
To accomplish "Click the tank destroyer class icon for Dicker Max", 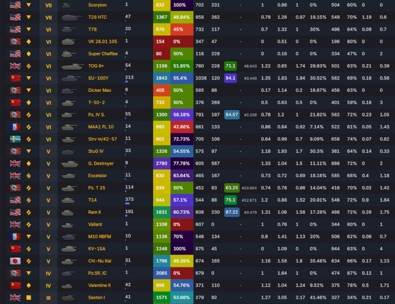I will click(29, 90).
